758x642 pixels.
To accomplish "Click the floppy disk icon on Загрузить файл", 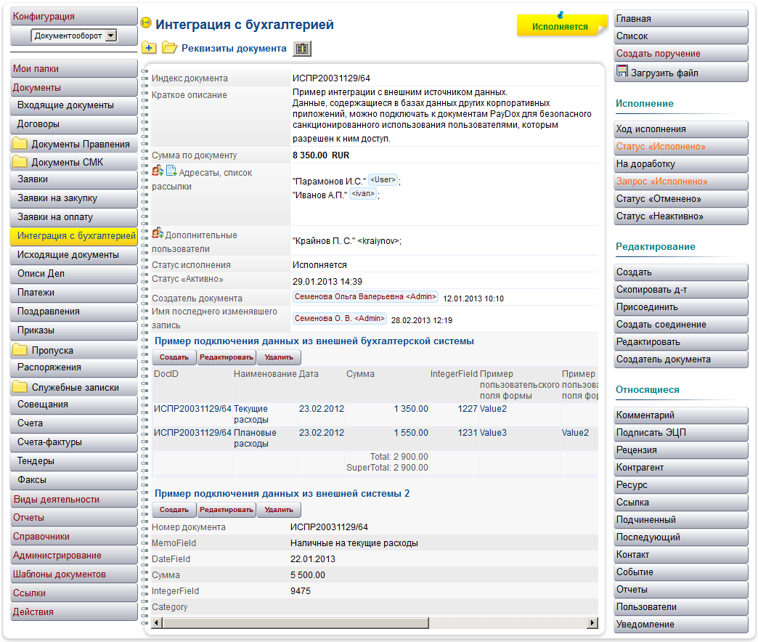I will pyautogui.click(x=622, y=71).
